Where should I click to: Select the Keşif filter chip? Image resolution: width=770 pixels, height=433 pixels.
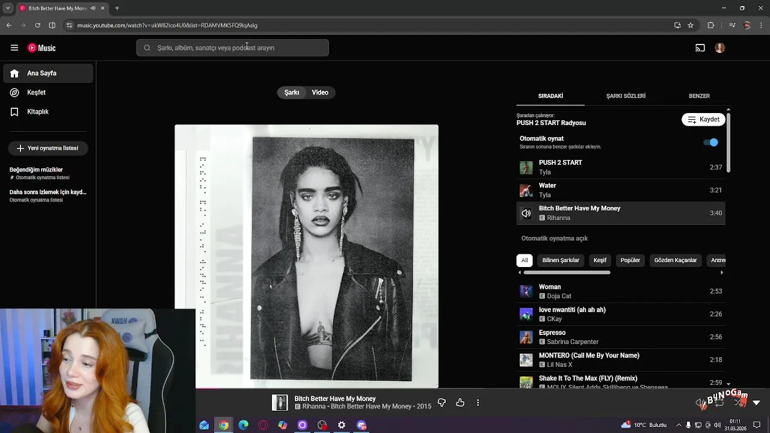tap(600, 260)
